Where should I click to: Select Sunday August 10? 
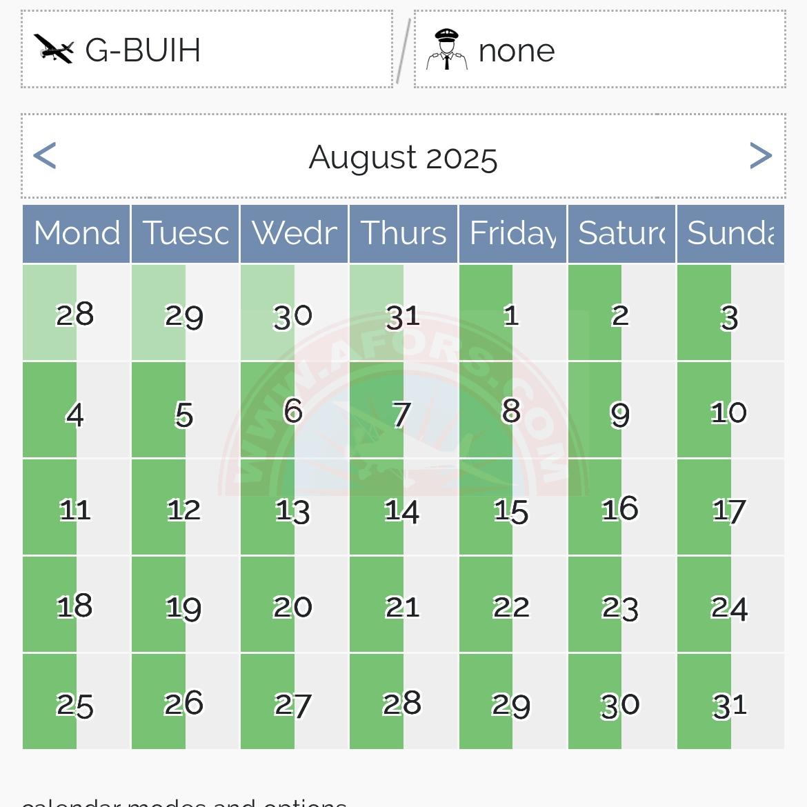click(x=730, y=412)
